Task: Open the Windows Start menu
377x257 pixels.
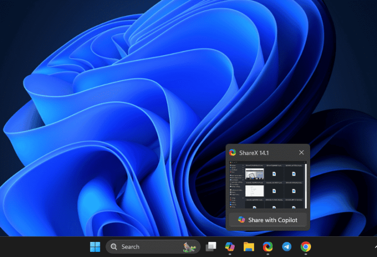Action: tap(95, 247)
